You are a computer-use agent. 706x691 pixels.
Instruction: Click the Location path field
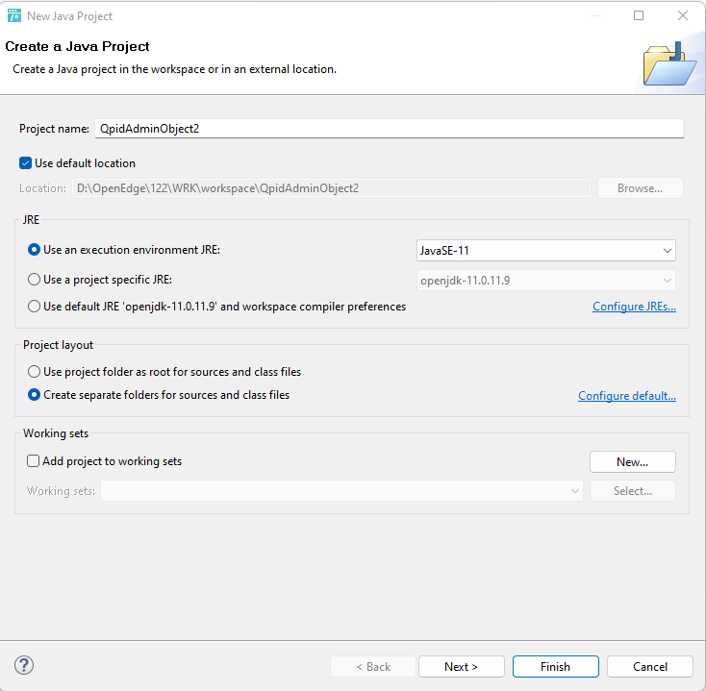pyautogui.click(x=331, y=188)
